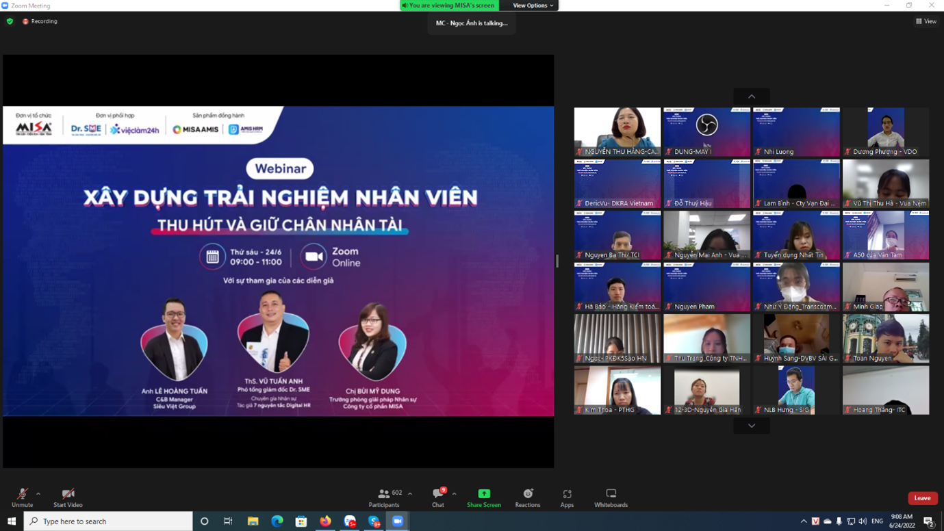
Task: Select Toan Nguyen video tile
Action: coord(886,339)
